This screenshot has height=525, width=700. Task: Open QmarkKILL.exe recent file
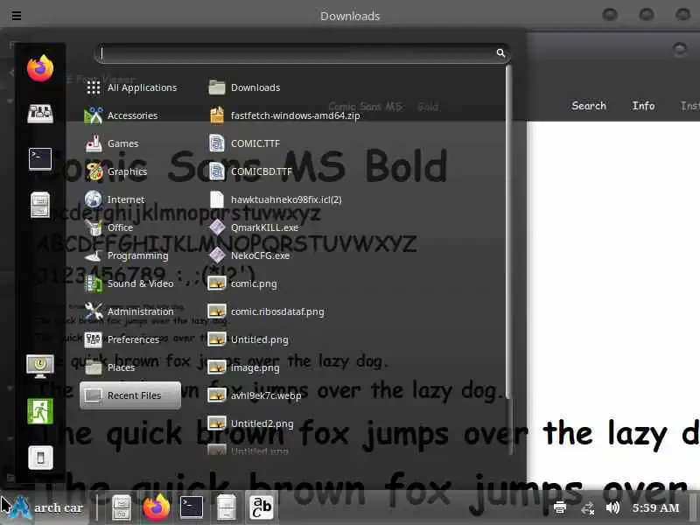tap(254, 227)
